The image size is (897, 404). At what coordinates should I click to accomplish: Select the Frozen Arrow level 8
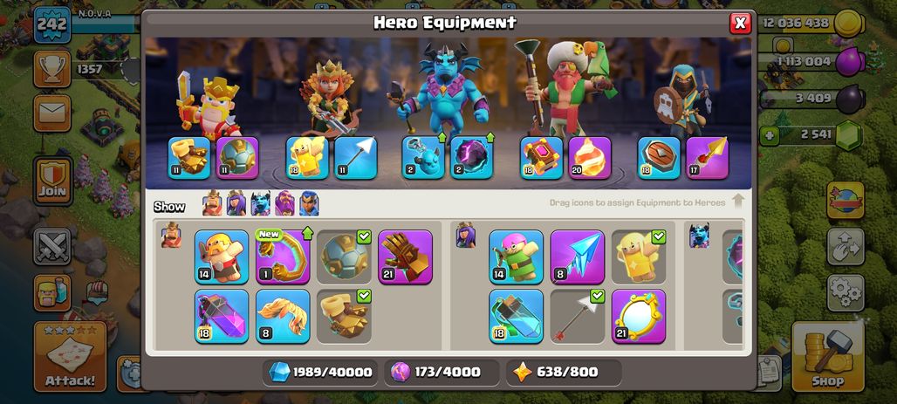tap(578, 257)
